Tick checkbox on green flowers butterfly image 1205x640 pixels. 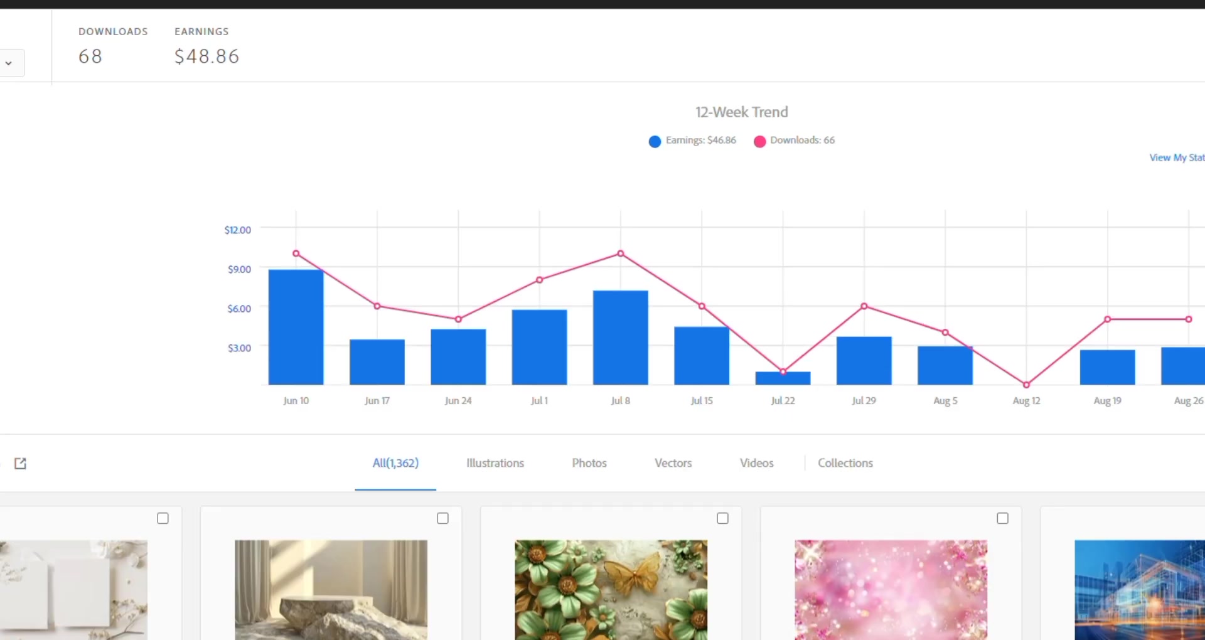722,518
